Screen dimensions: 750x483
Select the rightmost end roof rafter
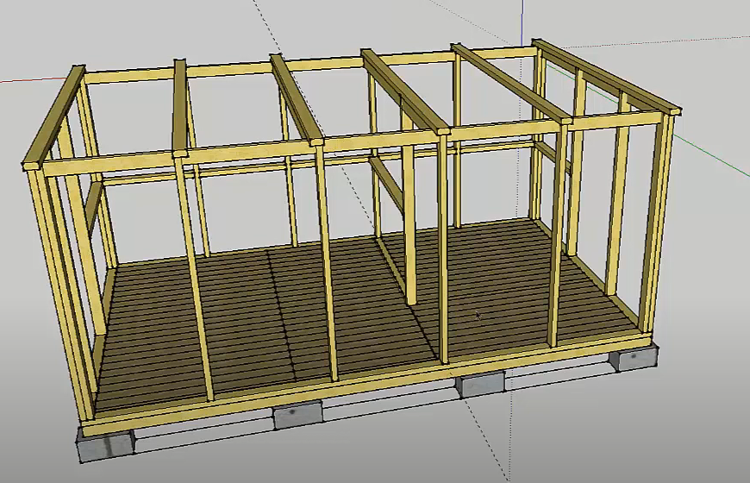[607, 77]
